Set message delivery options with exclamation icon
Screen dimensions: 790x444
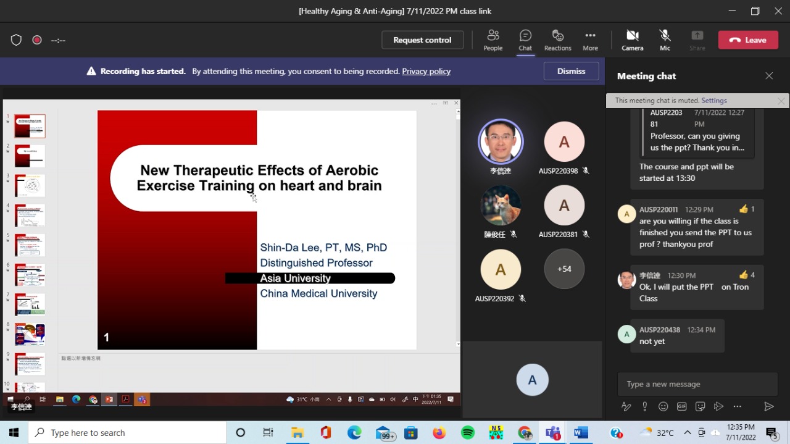644,406
